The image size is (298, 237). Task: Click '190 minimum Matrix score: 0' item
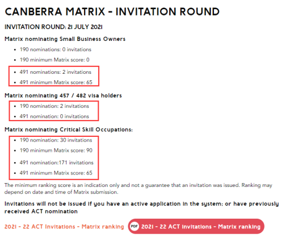pos(54,60)
